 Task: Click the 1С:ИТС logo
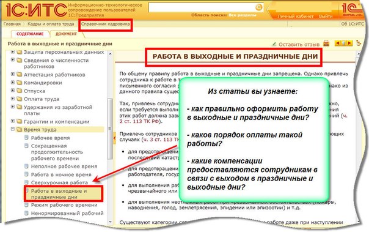37,10
